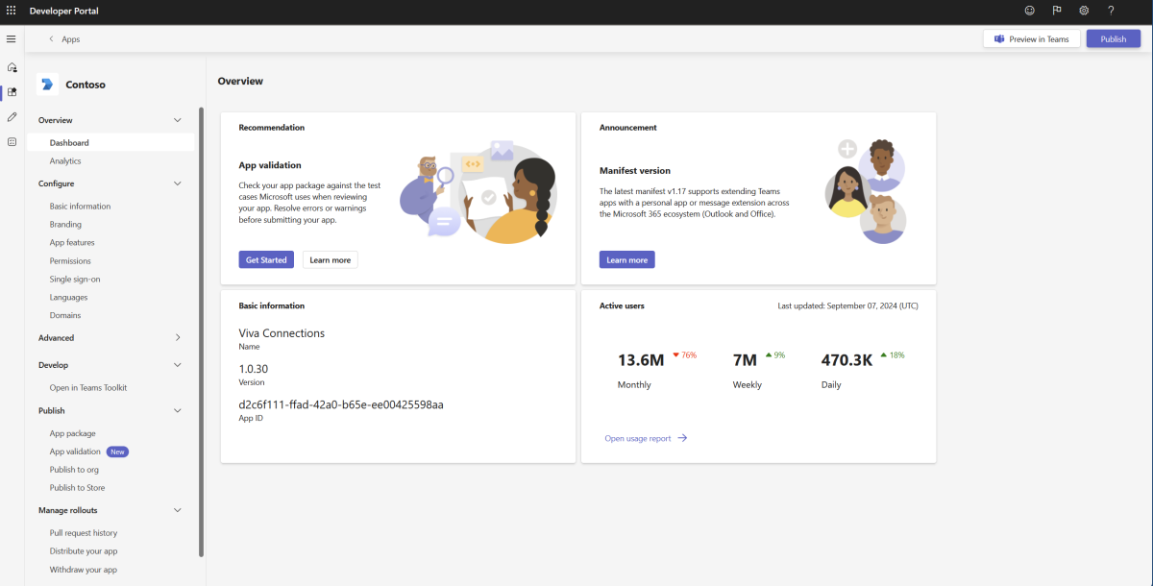Click the back chevron next to Apps
Image resolution: width=1153 pixels, height=586 pixels.
[51, 39]
